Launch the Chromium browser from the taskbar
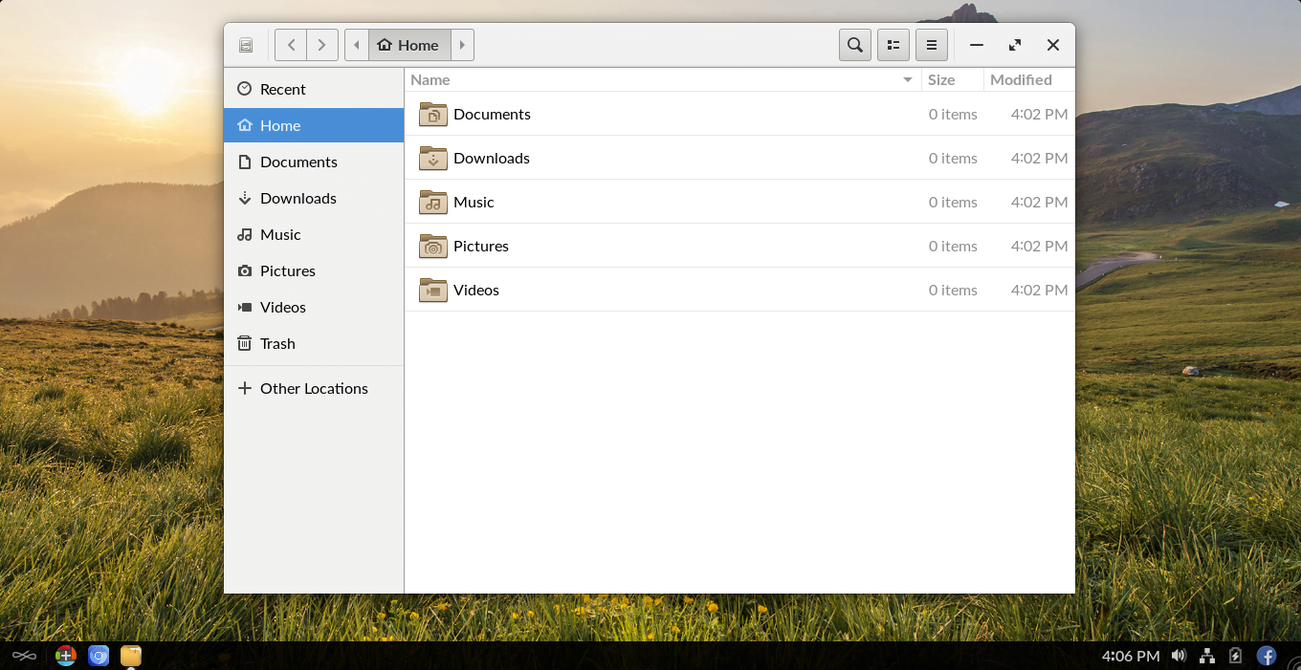Viewport: 1301px width, 670px height. point(98,656)
